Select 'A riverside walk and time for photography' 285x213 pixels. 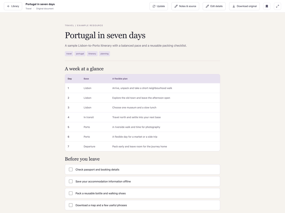pyautogui.click(x=136, y=127)
